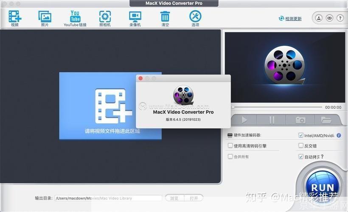Start conversion with RUN button
This screenshot has height=212, width=348.
(323, 188)
